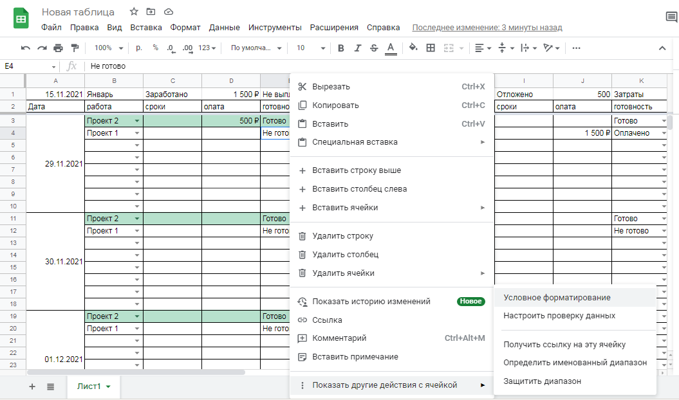This screenshot has width=679, height=400.
Task: Select Настроить проверку данных
Action: [x=575, y=316]
